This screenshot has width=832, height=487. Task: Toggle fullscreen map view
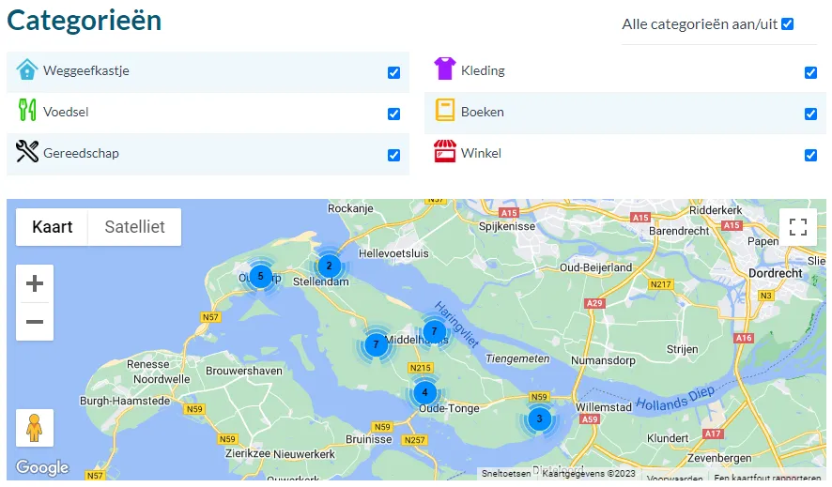798,227
